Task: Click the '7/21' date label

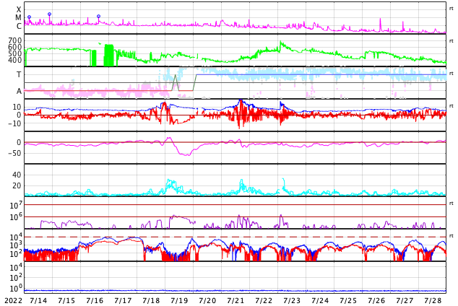Action: click(x=236, y=300)
